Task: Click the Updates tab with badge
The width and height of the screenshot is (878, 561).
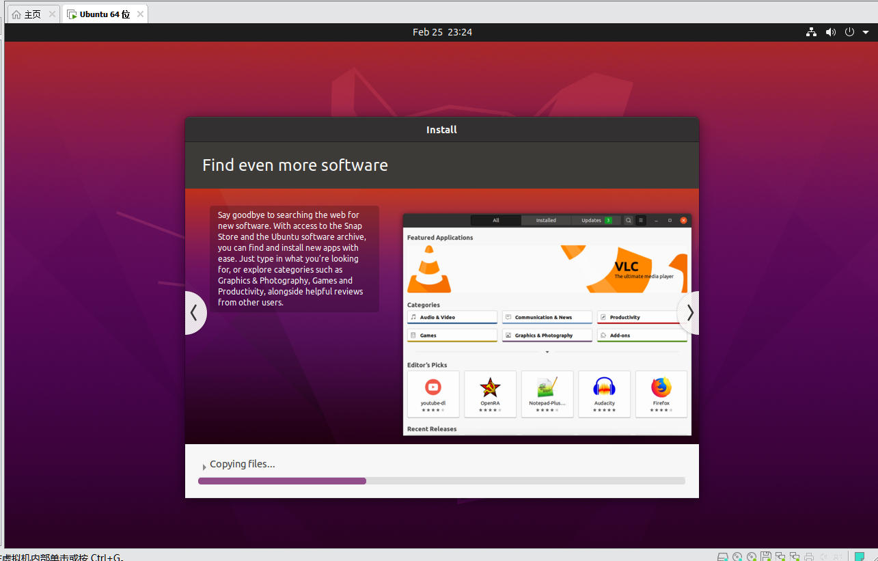Action: (596, 221)
